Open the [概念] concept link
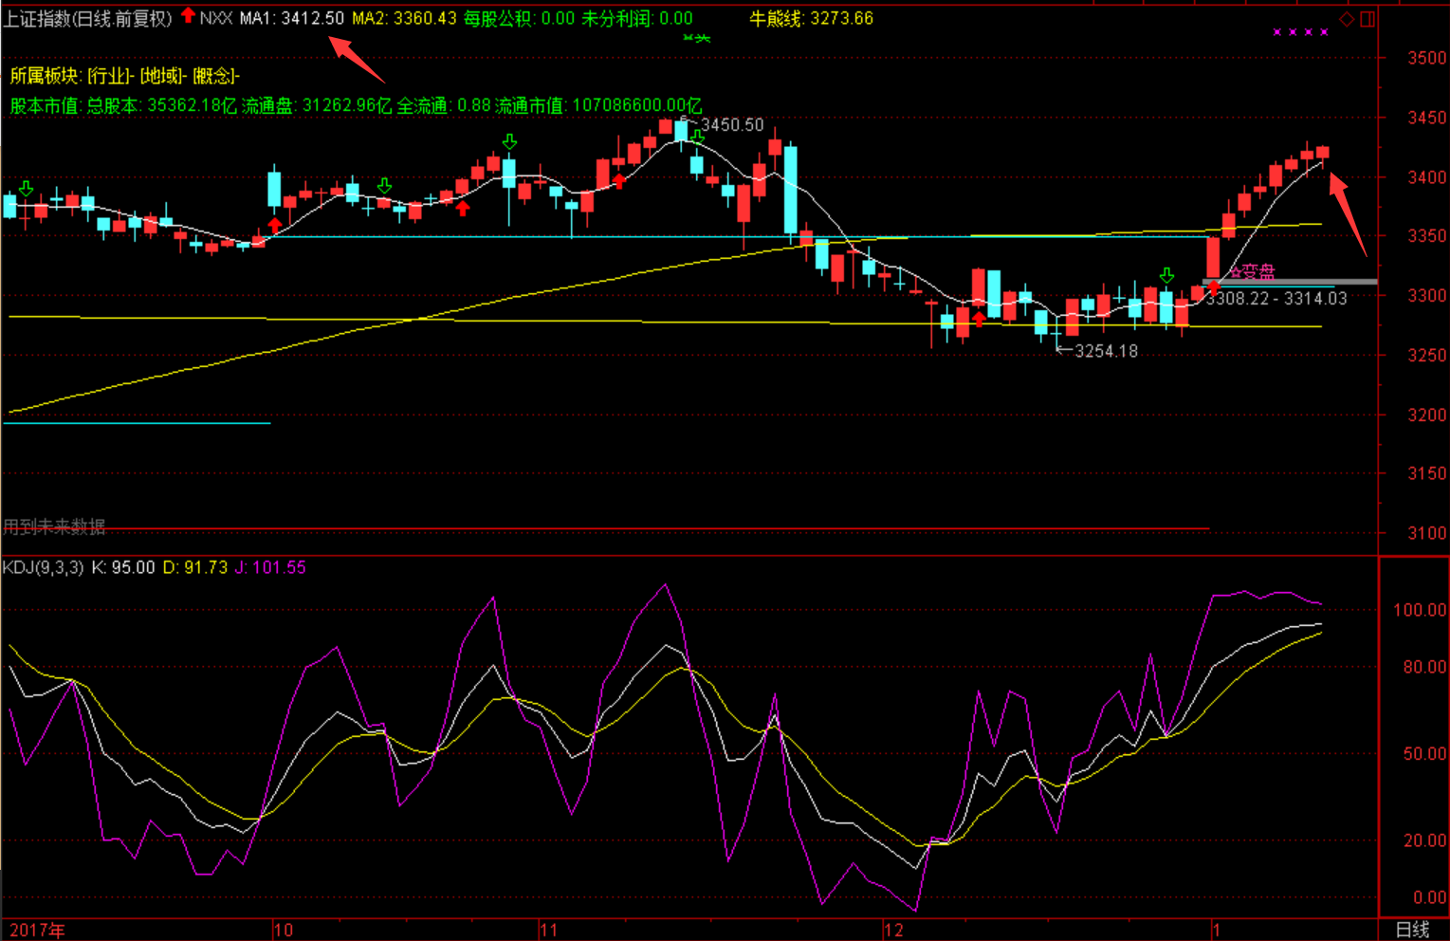This screenshot has width=1450, height=941. 216,76
